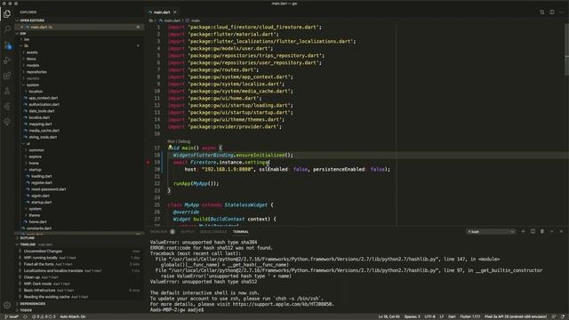
Task: Expand the blocs folder
Action: (31, 59)
